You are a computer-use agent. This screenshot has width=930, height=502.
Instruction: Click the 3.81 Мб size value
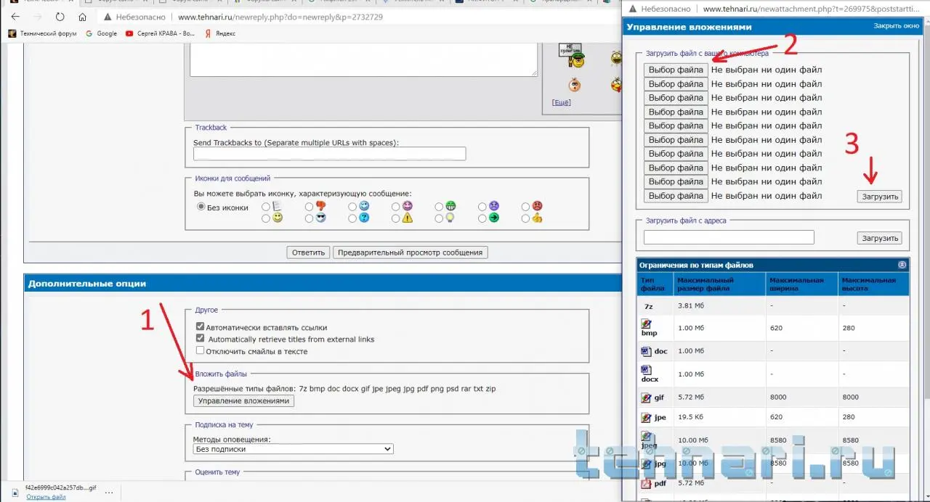coord(691,305)
